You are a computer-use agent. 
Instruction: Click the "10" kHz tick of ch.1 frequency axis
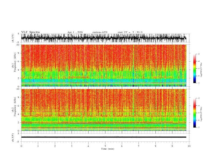click(18, 45)
